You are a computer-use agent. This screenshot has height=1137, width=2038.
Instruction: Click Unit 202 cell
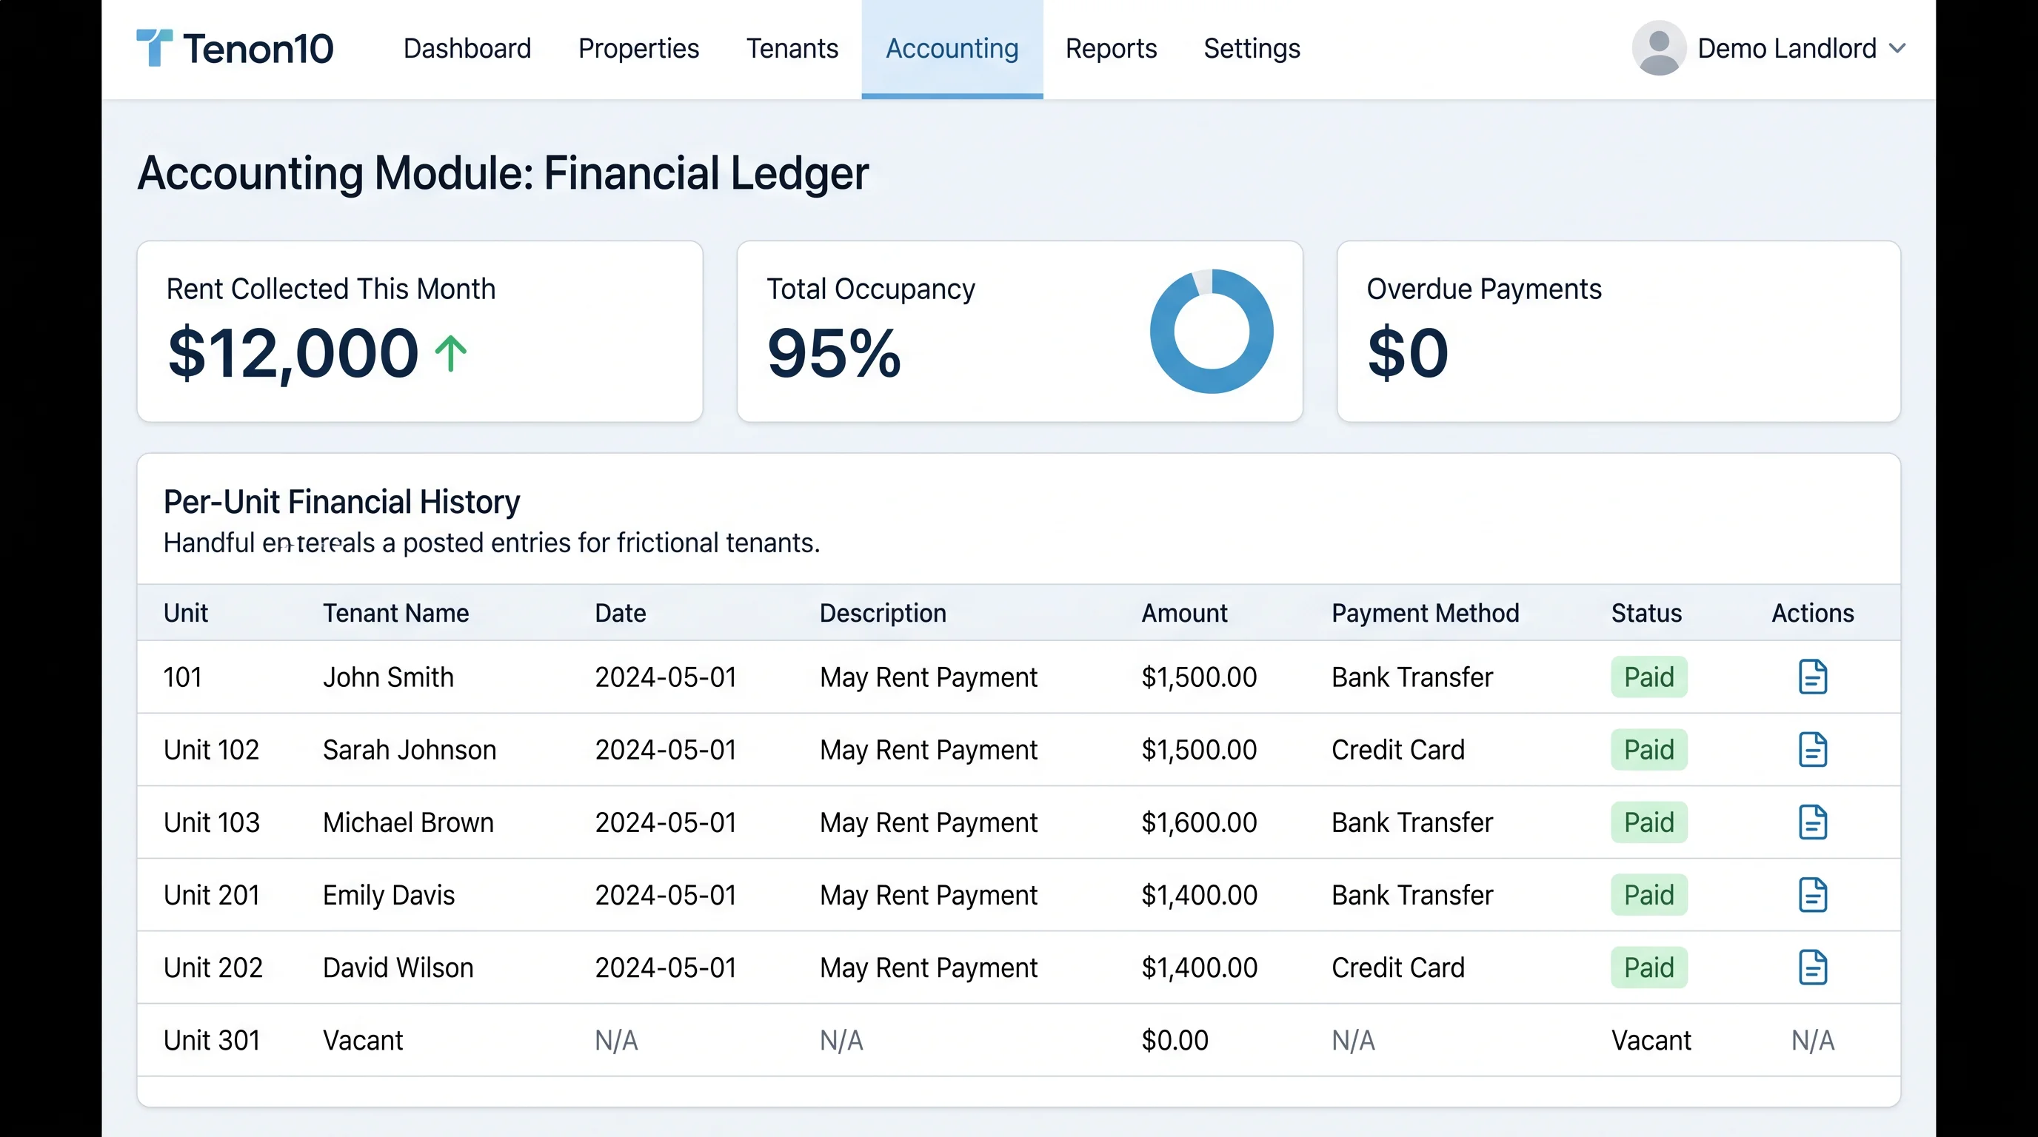pos(213,967)
